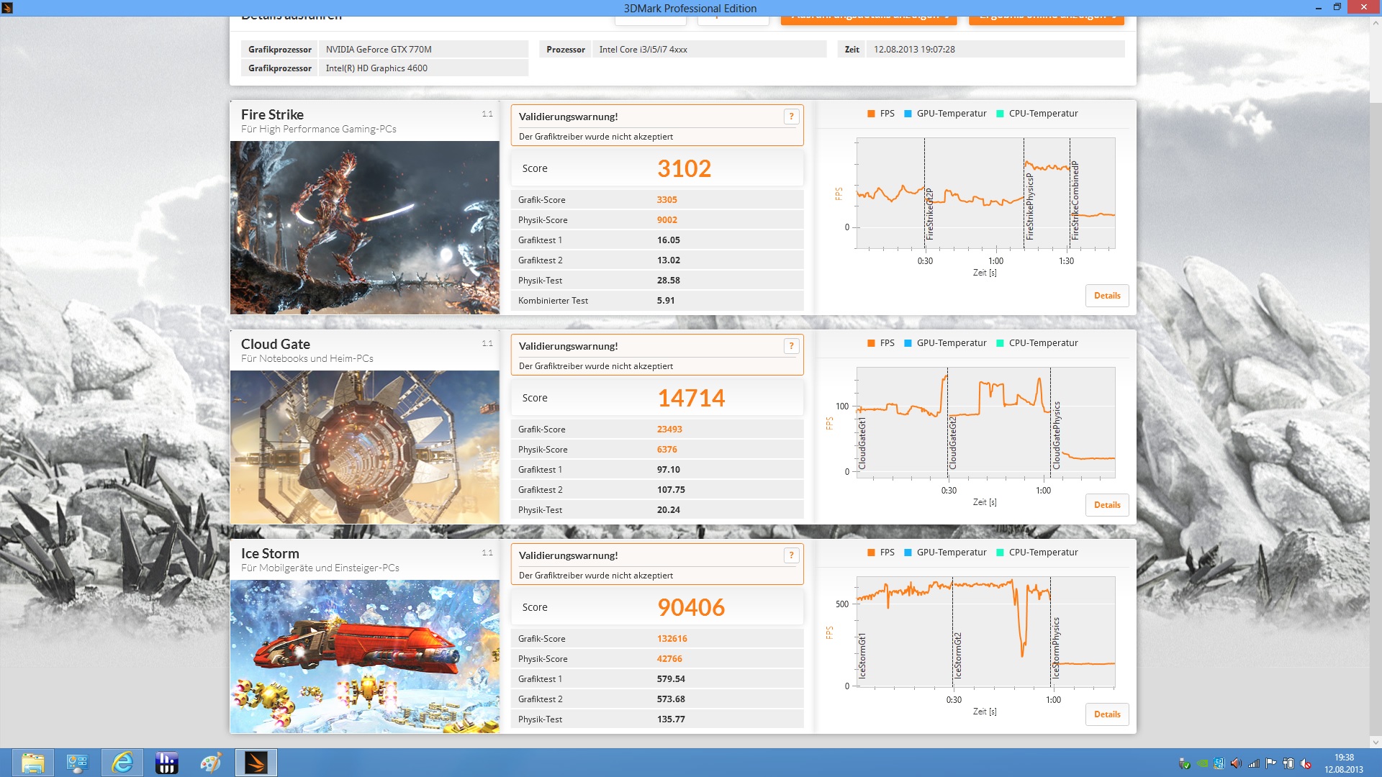Click the NVIDIA GeForce GTX 770M field
Viewport: 1382px width, 777px height.
423,49
